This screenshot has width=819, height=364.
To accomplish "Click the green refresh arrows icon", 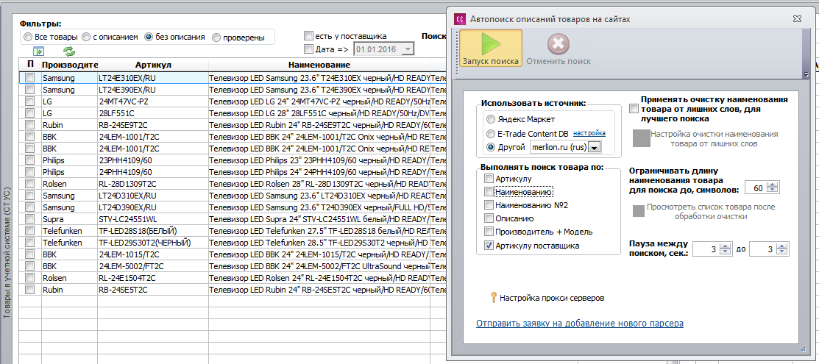I will (69, 51).
